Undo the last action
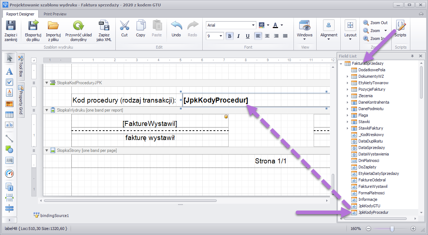 point(176,26)
